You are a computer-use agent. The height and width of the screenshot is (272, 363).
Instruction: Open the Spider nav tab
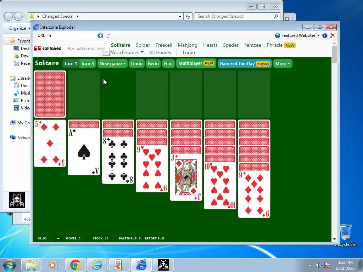(143, 45)
